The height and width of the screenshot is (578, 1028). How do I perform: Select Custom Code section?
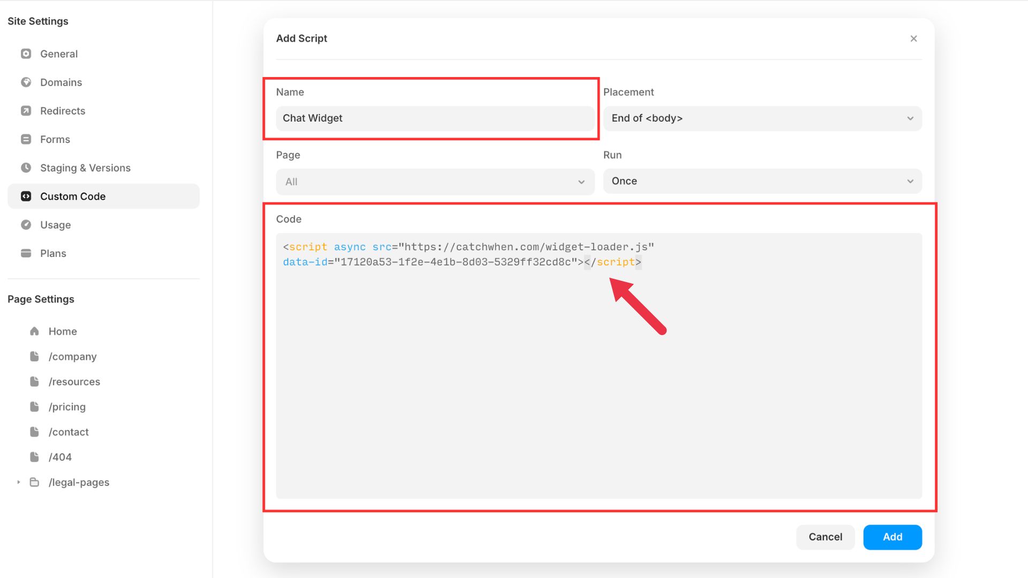tap(103, 196)
